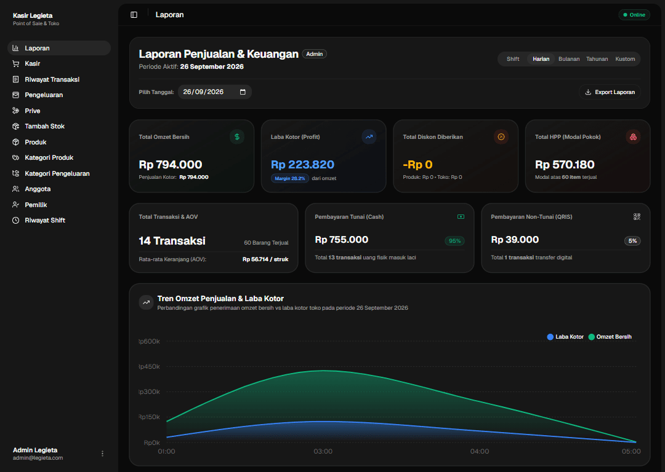Image resolution: width=665 pixels, height=472 pixels.
Task: Select the Kustom period tab
Action: click(625, 59)
